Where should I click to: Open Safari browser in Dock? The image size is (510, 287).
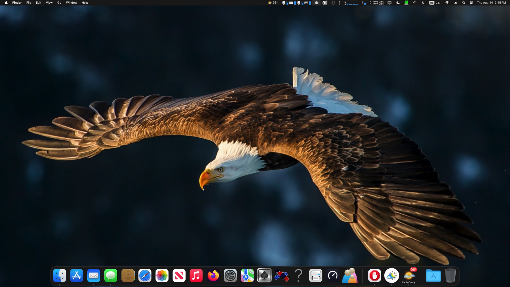(x=145, y=276)
